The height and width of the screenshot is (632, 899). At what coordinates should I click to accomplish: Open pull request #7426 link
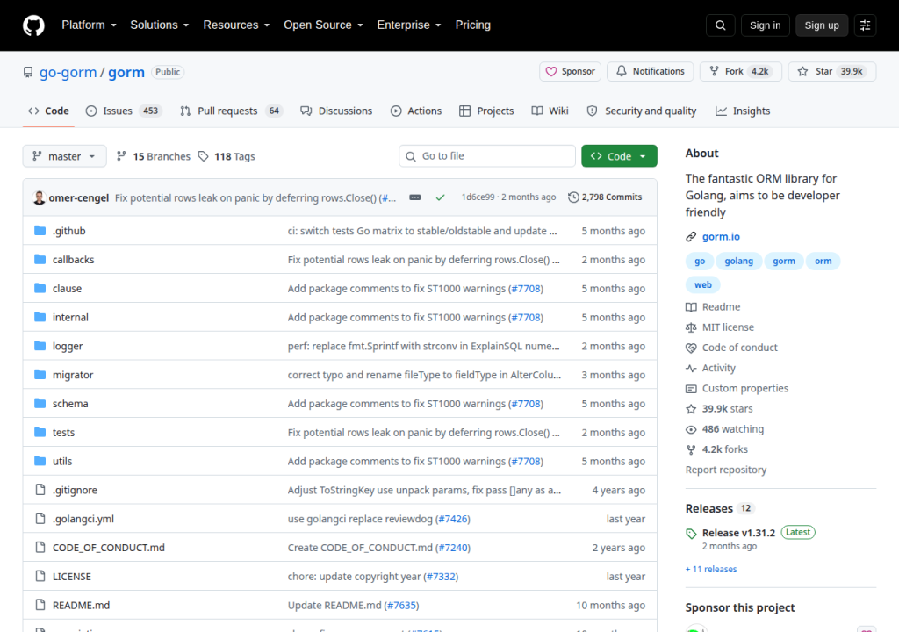click(452, 519)
